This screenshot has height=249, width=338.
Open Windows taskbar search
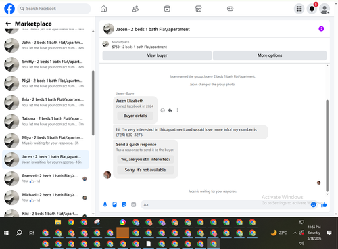pyautogui.click(x=19, y=233)
